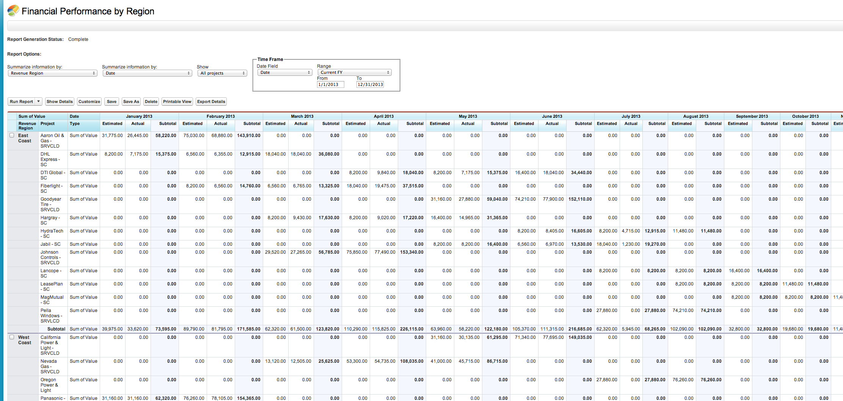Expand the Show All projects dropdown
Viewport: 843px width, 401px height.
[x=222, y=73]
